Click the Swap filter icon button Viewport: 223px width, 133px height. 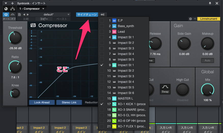point(164,89)
